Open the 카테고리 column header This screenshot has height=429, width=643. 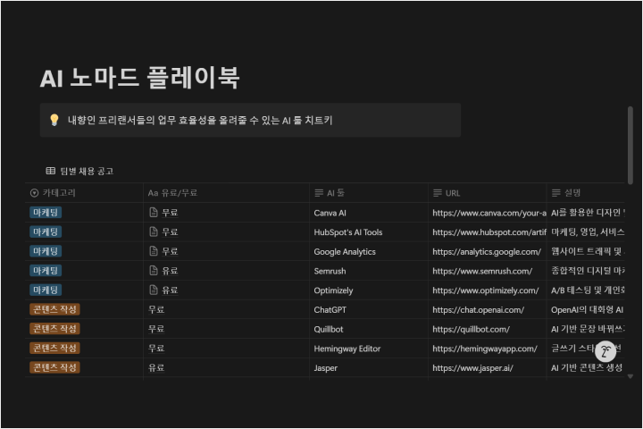point(84,193)
